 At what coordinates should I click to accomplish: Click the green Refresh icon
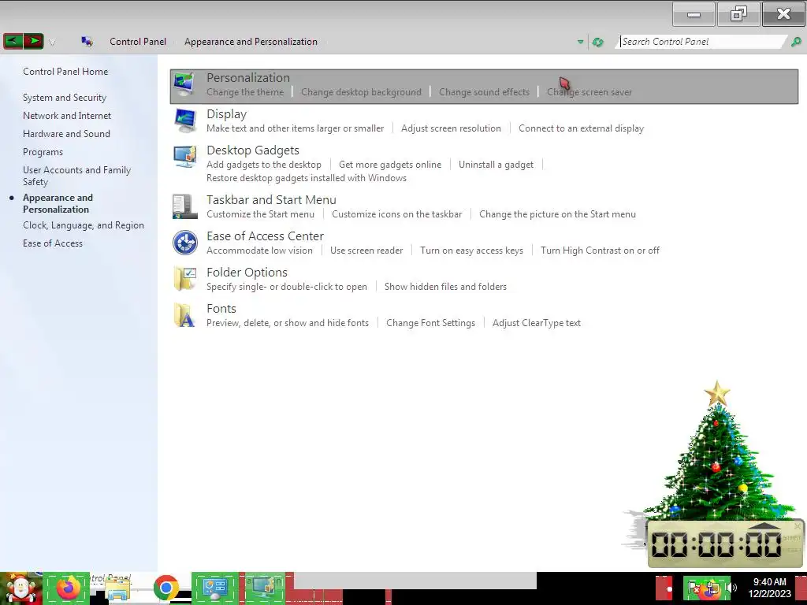pos(597,43)
